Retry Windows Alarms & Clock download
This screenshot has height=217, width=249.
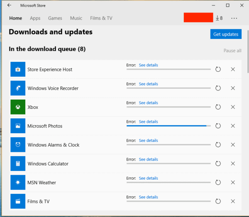(218, 145)
